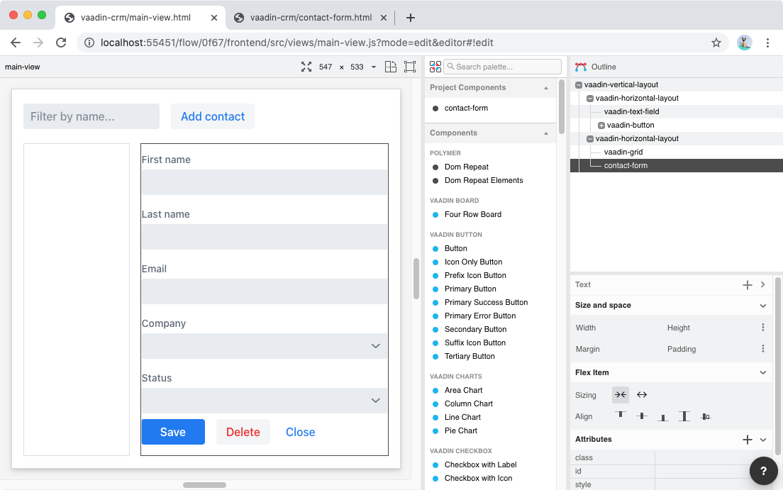Collapse the Size and space section
The width and height of the screenshot is (783, 490).
coord(762,306)
